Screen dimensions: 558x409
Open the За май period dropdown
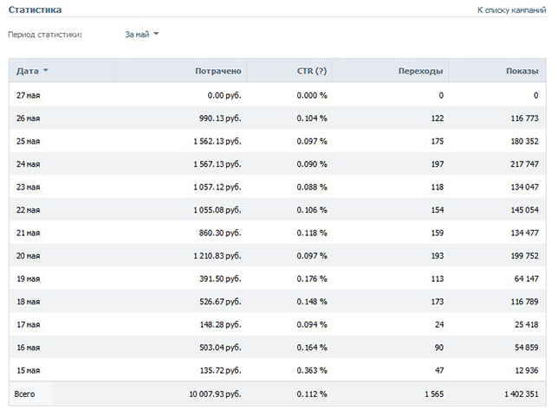coord(141,35)
